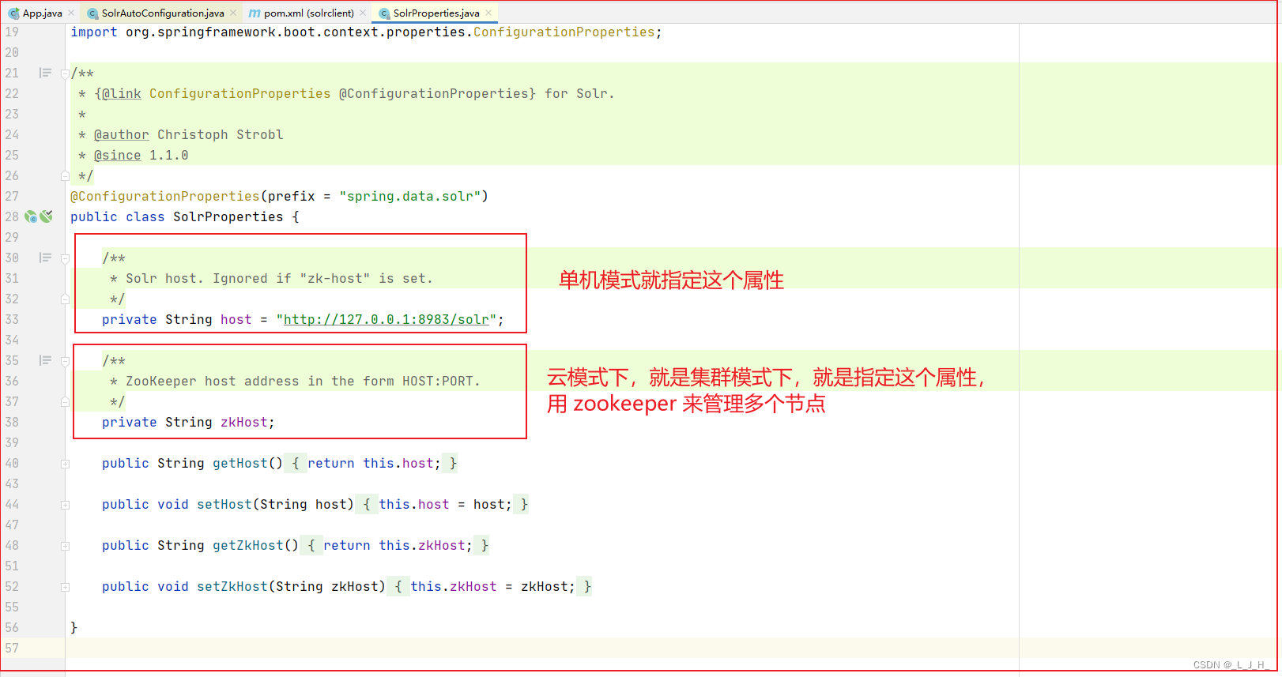Click the folded body 'this.host = host;'
The image size is (1282, 677).
click(x=445, y=504)
